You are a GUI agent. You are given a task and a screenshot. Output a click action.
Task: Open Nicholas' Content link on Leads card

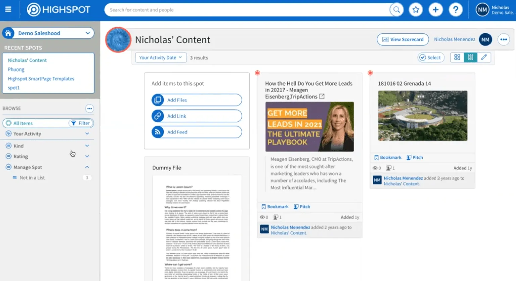coord(289,233)
